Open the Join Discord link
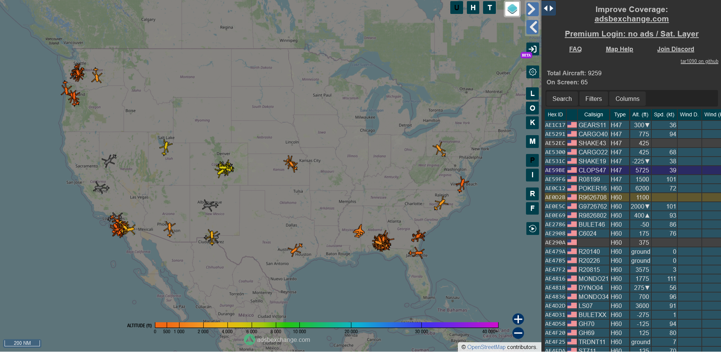 675,49
